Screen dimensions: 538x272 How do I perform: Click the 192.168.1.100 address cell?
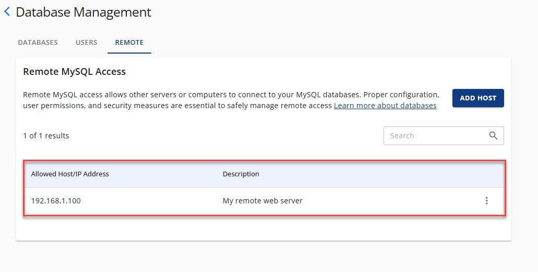pyautogui.click(x=56, y=201)
